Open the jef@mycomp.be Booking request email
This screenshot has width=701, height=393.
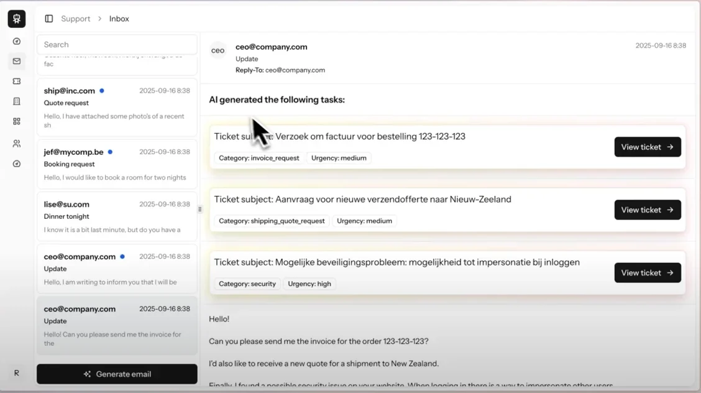pyautogui.click(x=117, y=165)
